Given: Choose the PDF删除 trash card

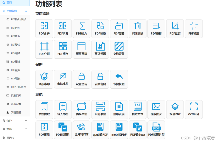Looking at the screenshot, I should pos(138,29).
